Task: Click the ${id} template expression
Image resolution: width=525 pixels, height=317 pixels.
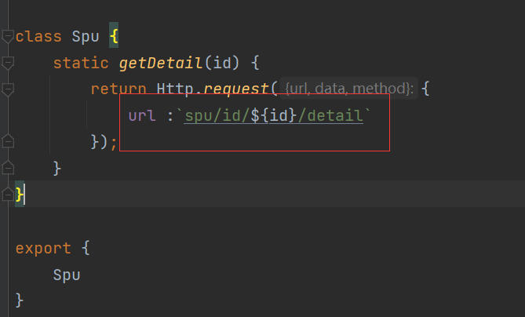Action: point(274,116)
